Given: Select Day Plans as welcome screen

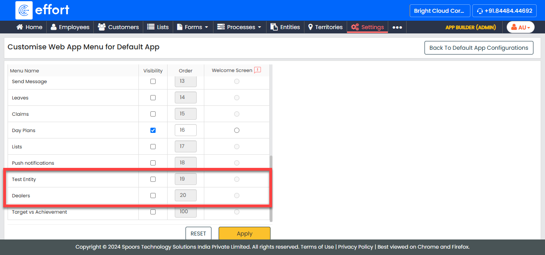Looking at the screenshot, I should pyautogui.click(x=237, y=130).
